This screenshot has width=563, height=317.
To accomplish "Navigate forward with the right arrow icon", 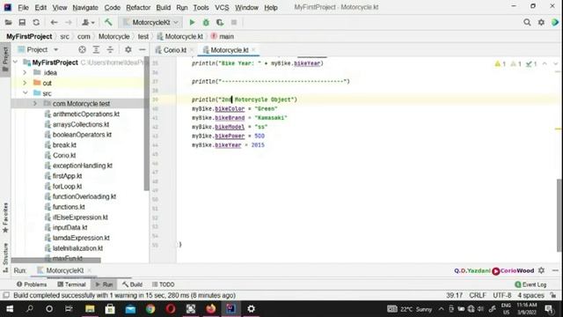I will tap(69, 22).
